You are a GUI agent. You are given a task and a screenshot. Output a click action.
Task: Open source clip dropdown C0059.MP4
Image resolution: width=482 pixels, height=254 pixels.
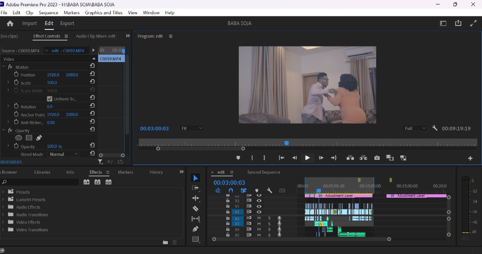pos(46,50)
